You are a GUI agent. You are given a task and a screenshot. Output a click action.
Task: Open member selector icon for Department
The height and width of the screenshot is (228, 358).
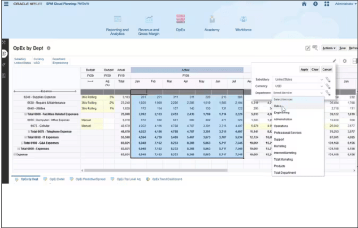(328, 93)
